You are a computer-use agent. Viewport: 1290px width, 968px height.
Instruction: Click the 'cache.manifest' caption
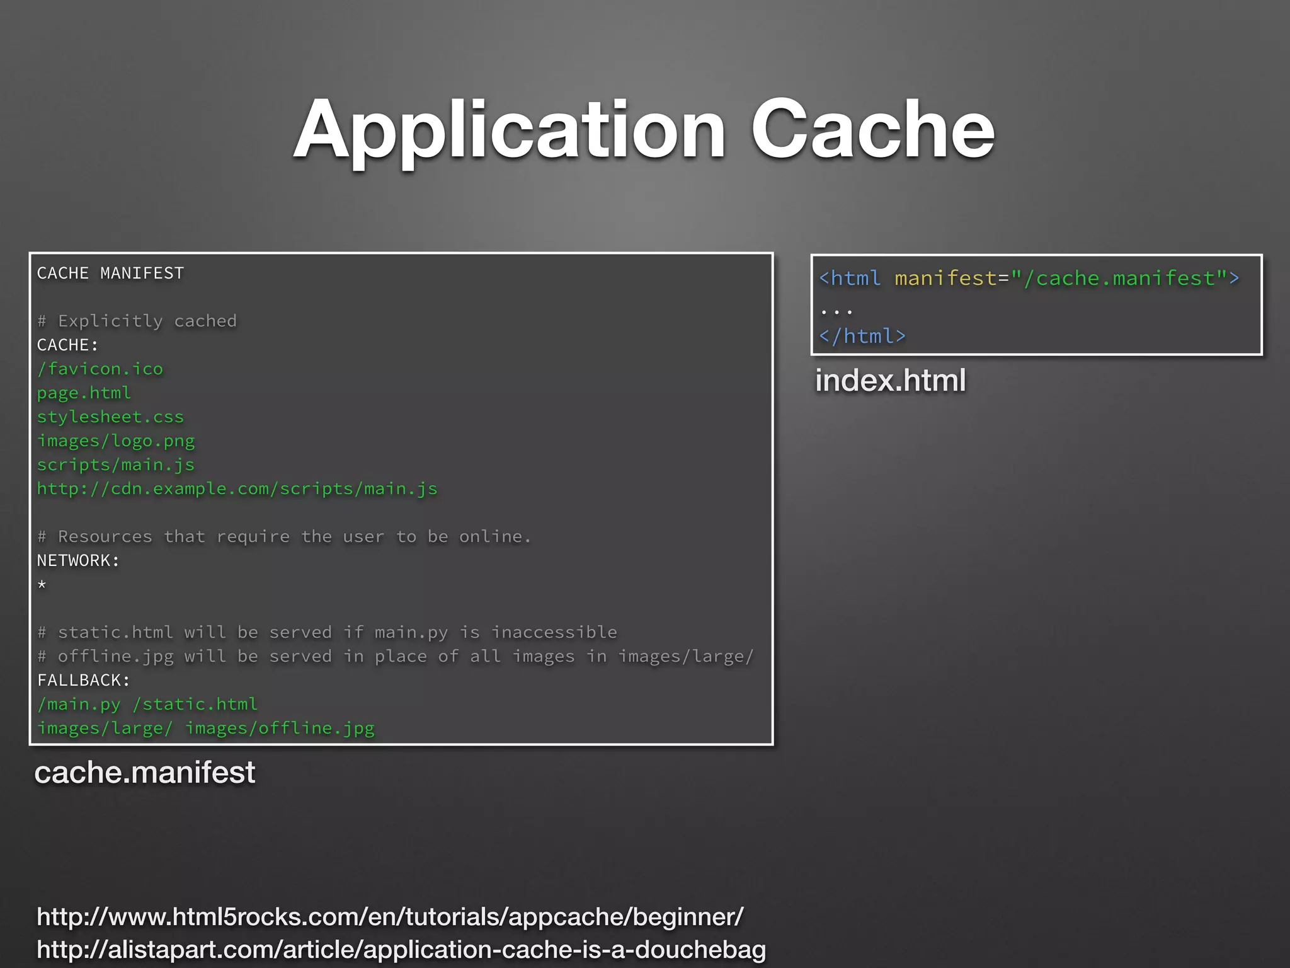[x=145, y=772]
